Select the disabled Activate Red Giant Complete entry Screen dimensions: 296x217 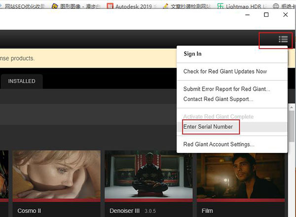click(219, 116)
